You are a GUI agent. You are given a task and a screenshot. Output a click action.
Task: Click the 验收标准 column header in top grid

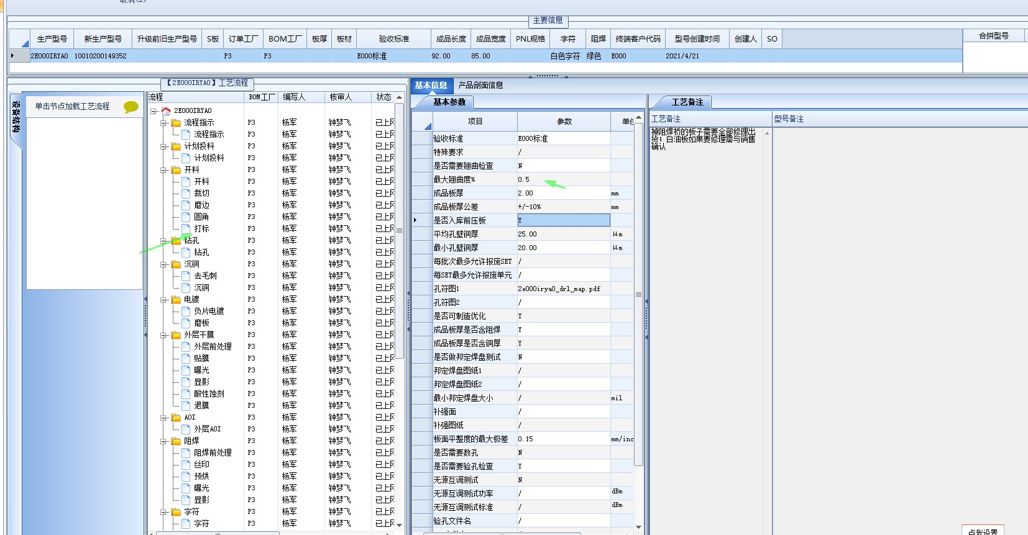[394, 39]
